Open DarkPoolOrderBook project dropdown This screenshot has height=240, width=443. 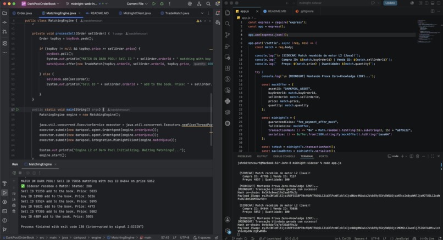41,4
